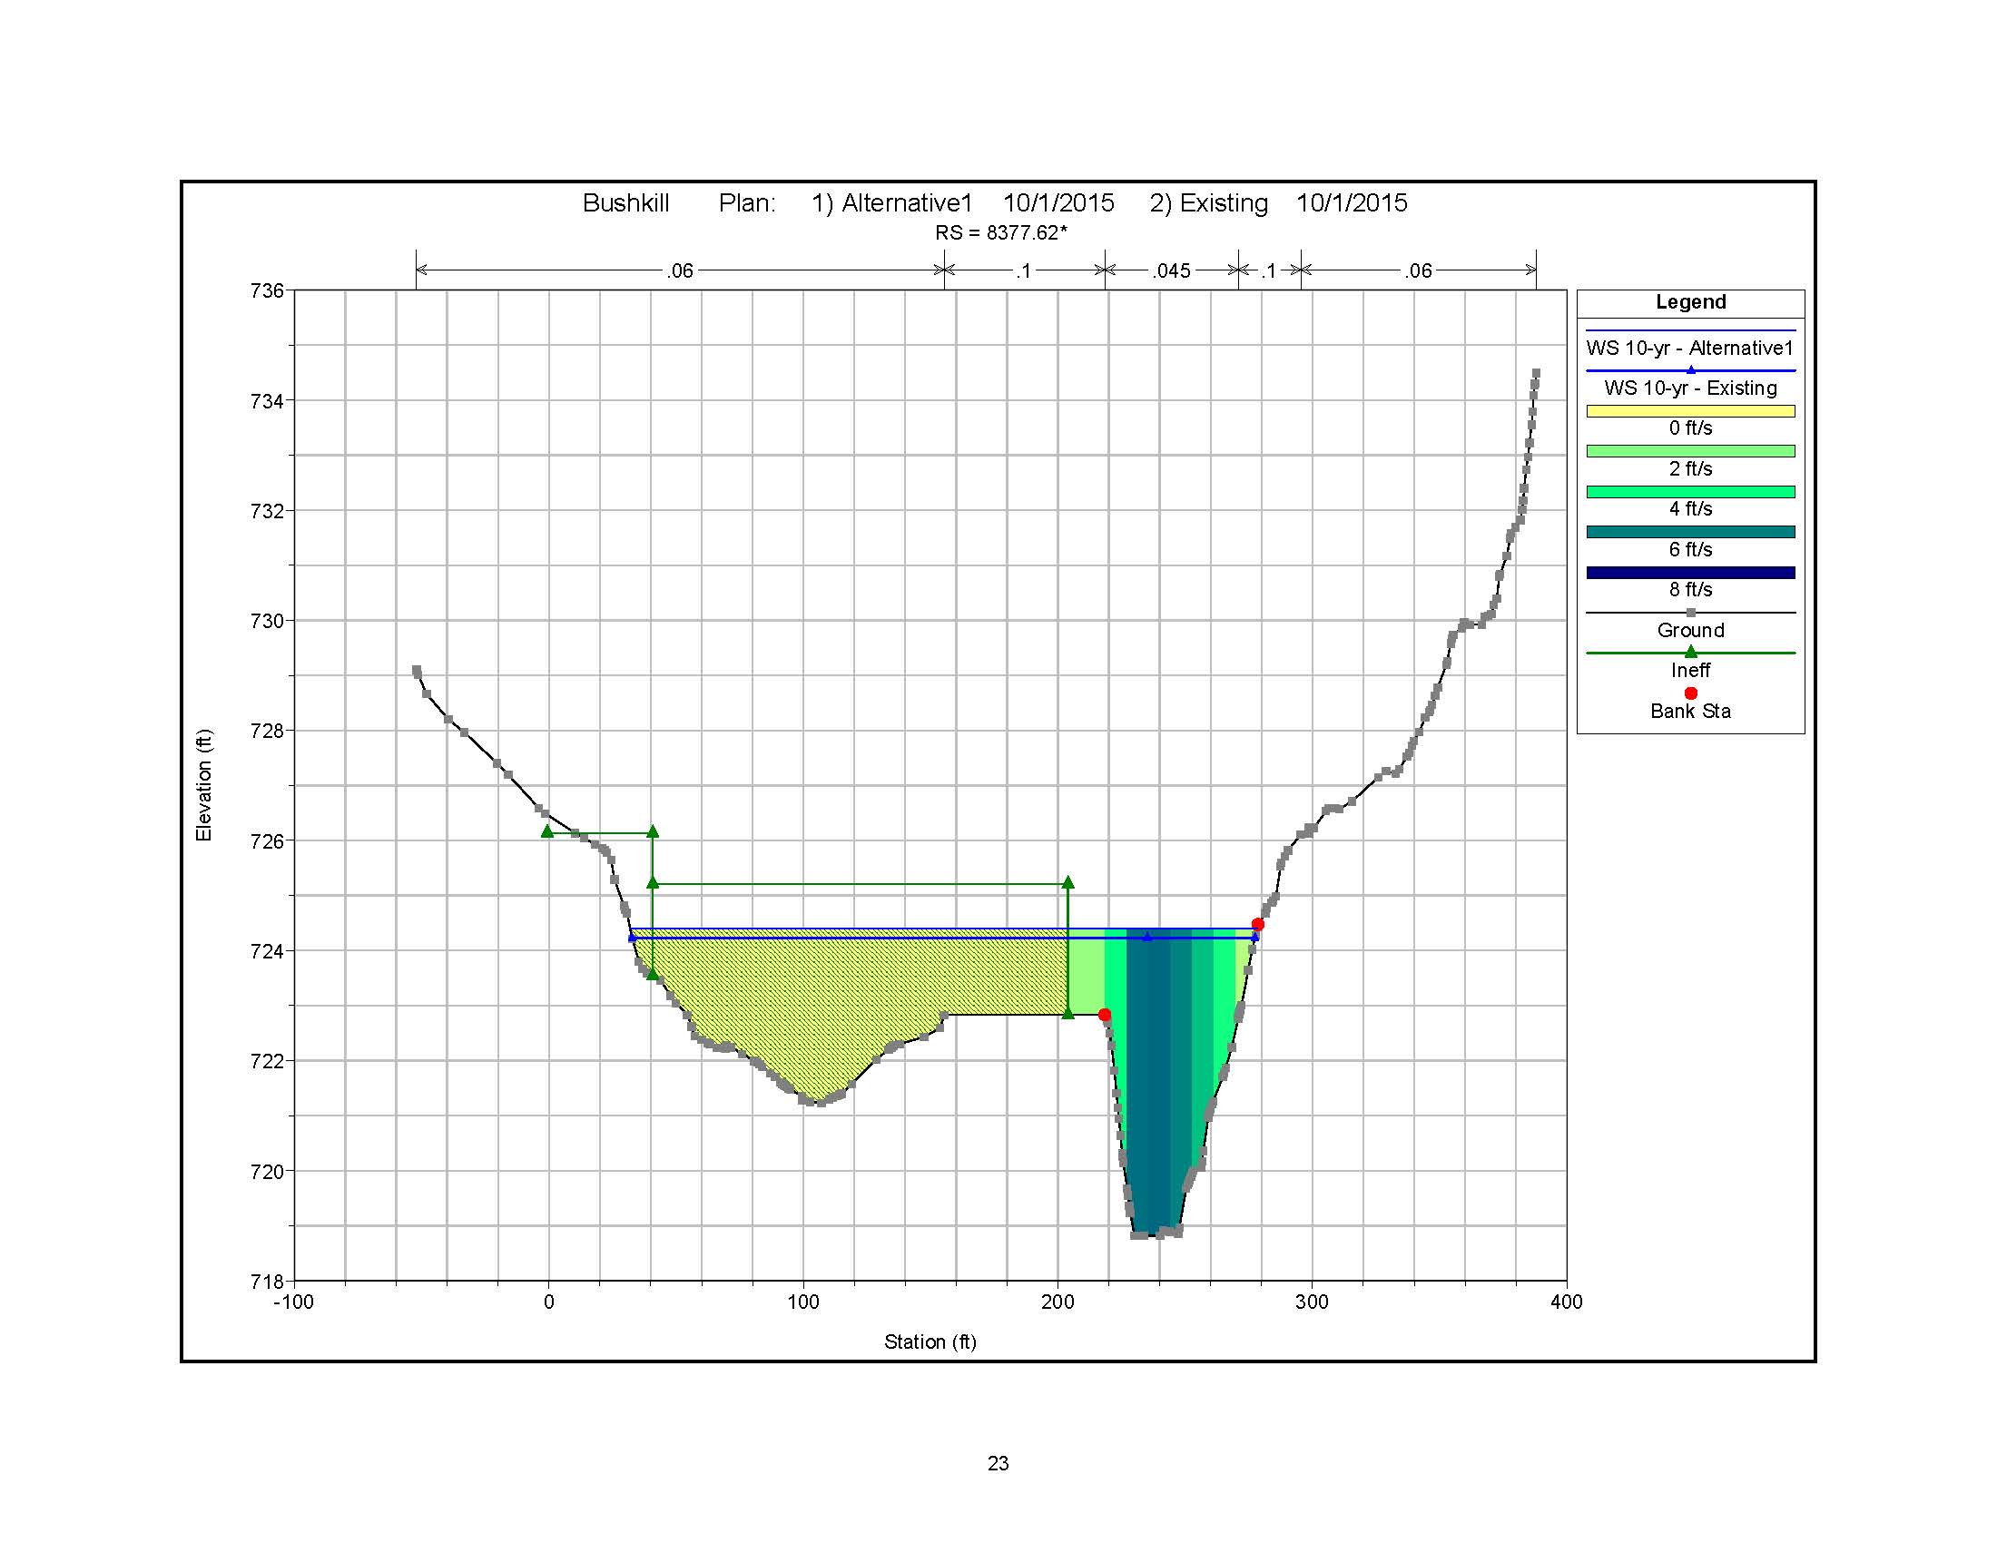
Task: Click the '724' elevation axis tick label
Action: (267, 951)
